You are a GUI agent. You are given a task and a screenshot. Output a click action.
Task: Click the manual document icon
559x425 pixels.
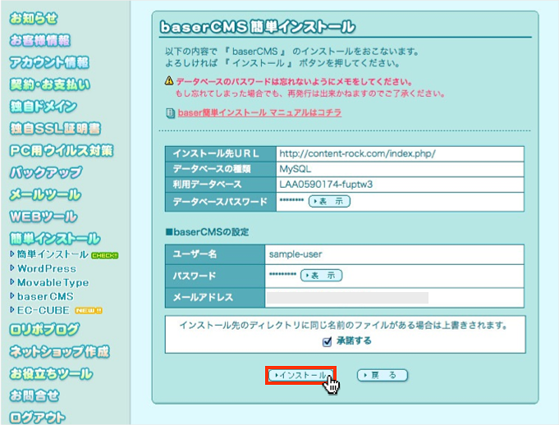(170, 113)
